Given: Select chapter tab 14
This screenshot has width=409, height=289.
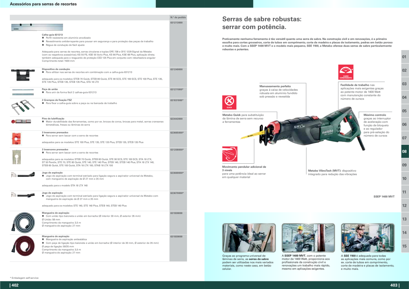Looking at the screenshot, I should [x=405, y=233].
